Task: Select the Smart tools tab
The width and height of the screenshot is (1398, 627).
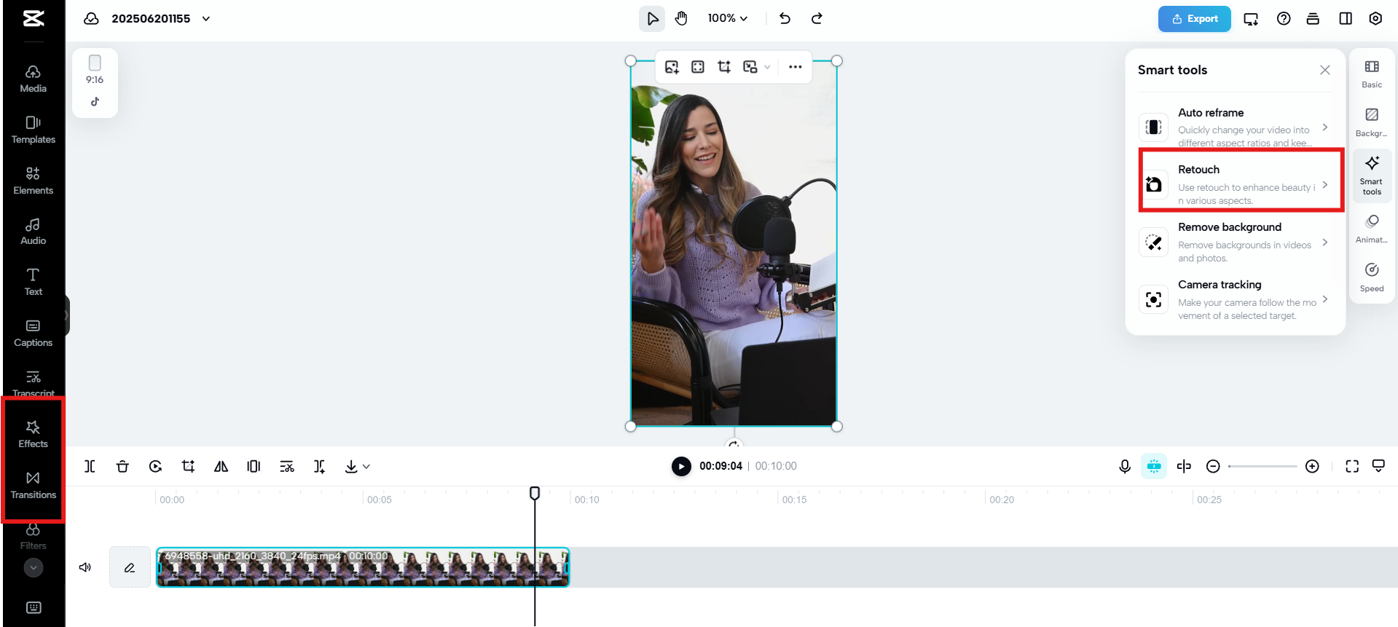Action: (1372, 176)
